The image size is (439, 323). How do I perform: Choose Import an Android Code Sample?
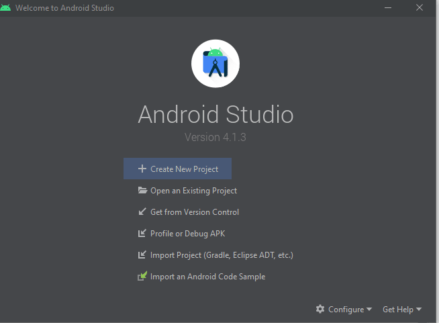click(201, 277)
